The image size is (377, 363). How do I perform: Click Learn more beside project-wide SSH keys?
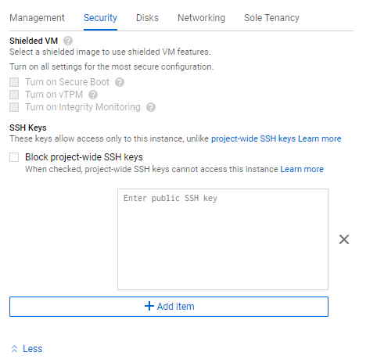coord(320,138)
